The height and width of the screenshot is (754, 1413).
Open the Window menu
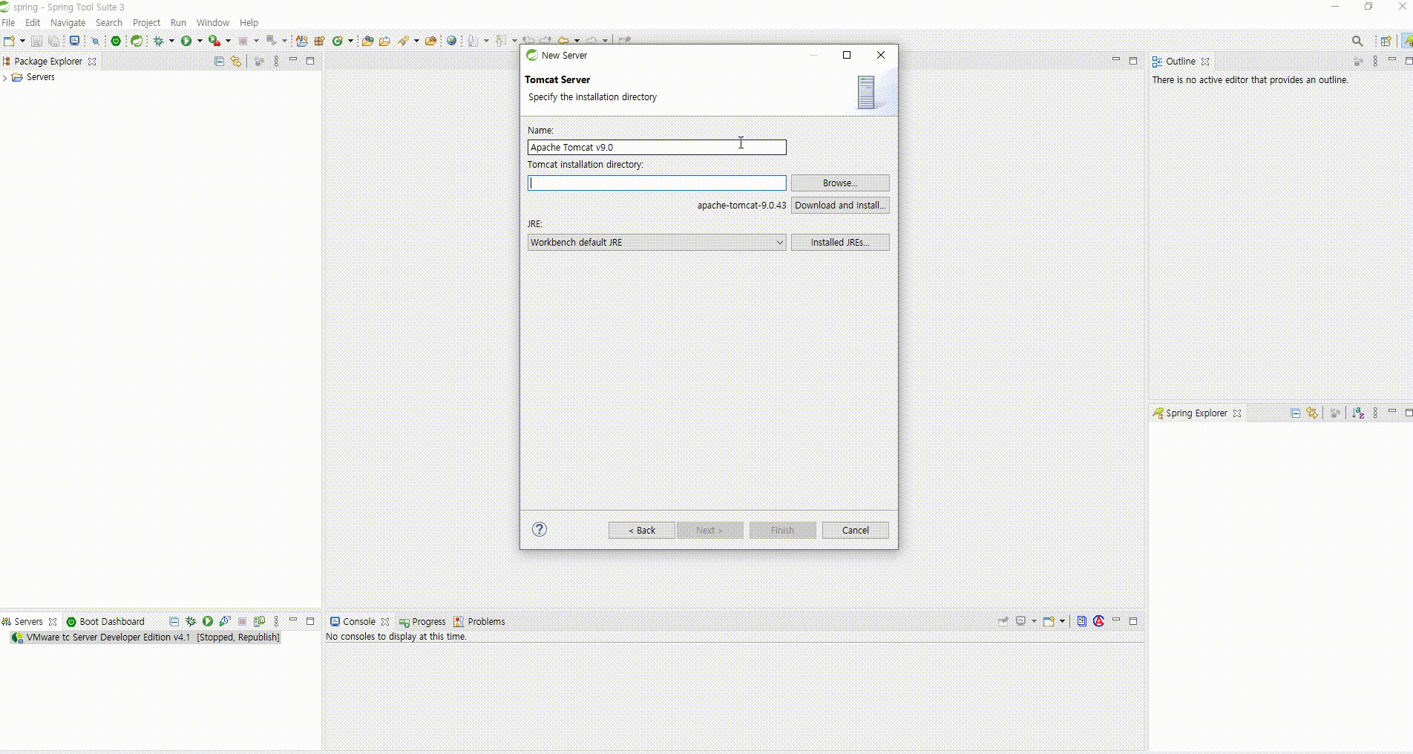point(212,23)
